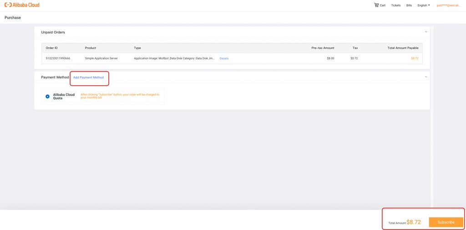Go to Tickets in top navigation
The height and width of the screenshot is (230, 466).
396,5
